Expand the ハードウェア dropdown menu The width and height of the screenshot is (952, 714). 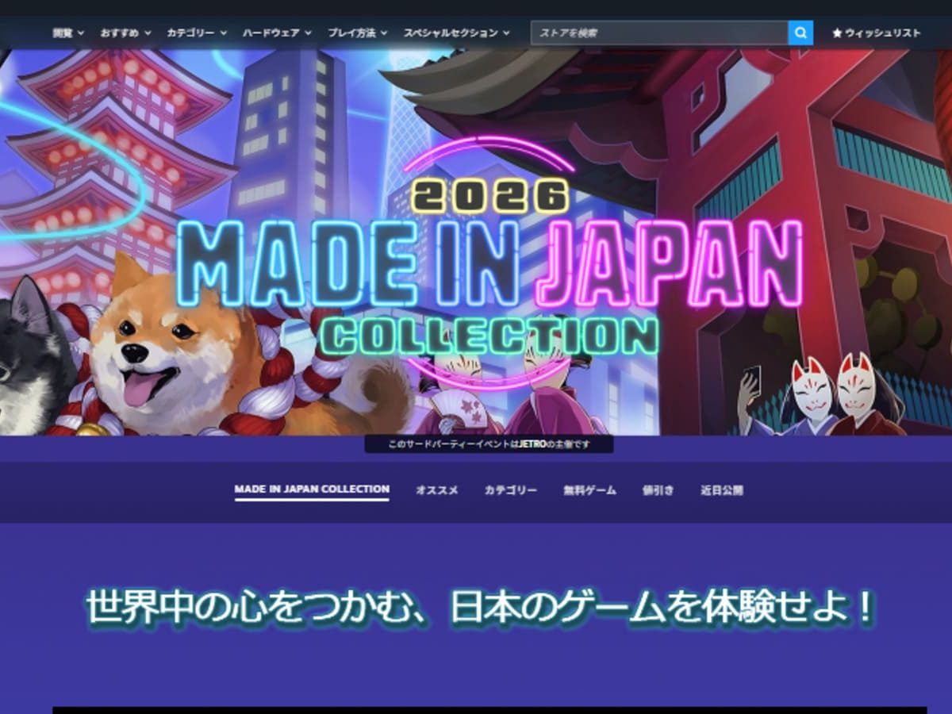(278, 33)
